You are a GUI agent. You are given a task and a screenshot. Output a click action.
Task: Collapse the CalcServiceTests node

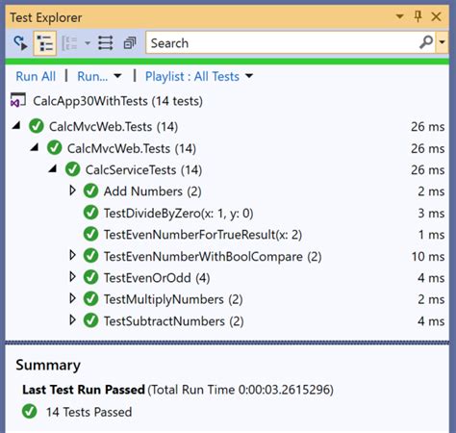pyautogui.click(x=53, y=168)
